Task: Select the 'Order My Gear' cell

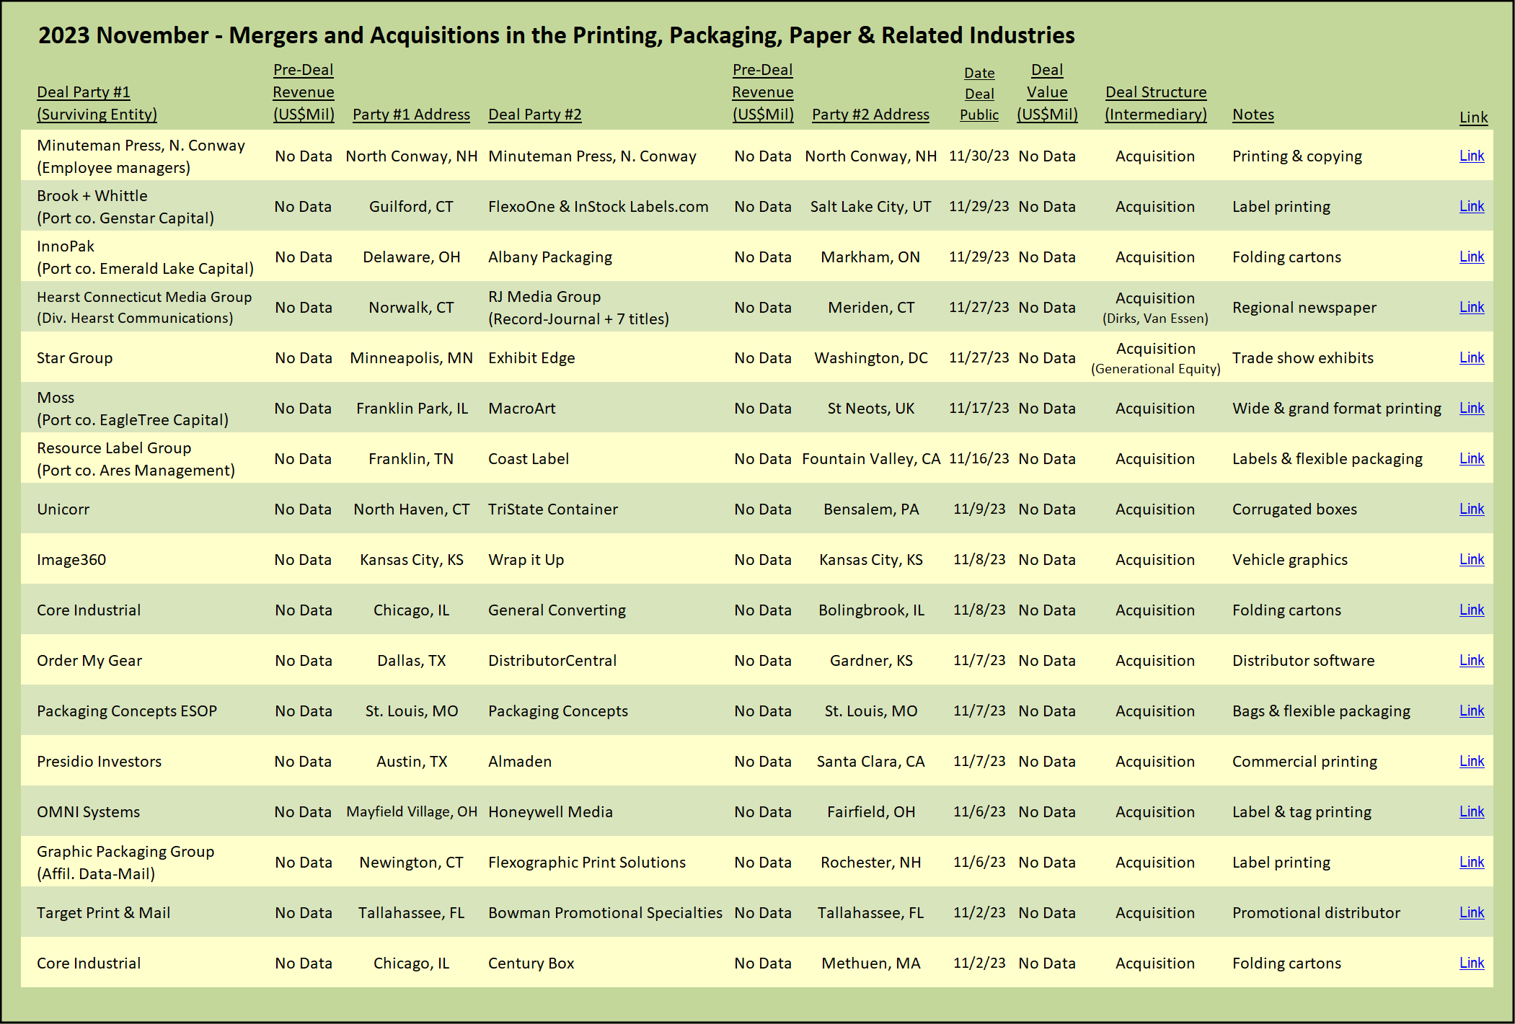Action: click(89, 661)
